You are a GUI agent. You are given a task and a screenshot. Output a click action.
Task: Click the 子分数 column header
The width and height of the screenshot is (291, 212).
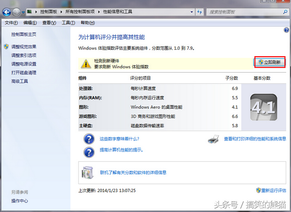click(231, 78)
